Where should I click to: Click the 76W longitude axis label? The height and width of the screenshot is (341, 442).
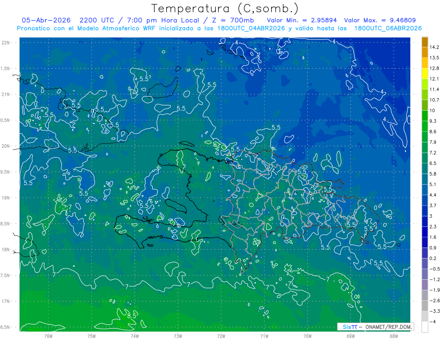click(x=48, y=336)
